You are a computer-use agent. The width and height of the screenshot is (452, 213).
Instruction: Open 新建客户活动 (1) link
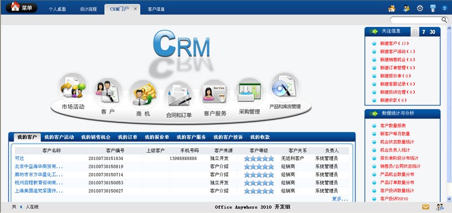pos(398,52)
